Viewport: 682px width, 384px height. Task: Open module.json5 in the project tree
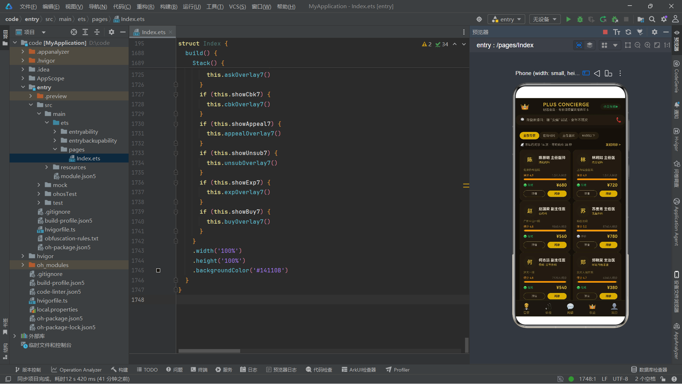pos(78,176)
